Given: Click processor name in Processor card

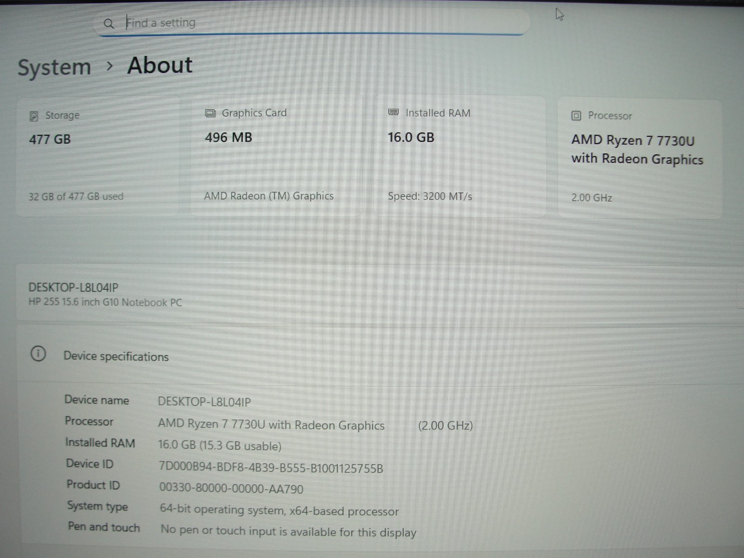Looking at the screenshot, I should tap(637, 149).
